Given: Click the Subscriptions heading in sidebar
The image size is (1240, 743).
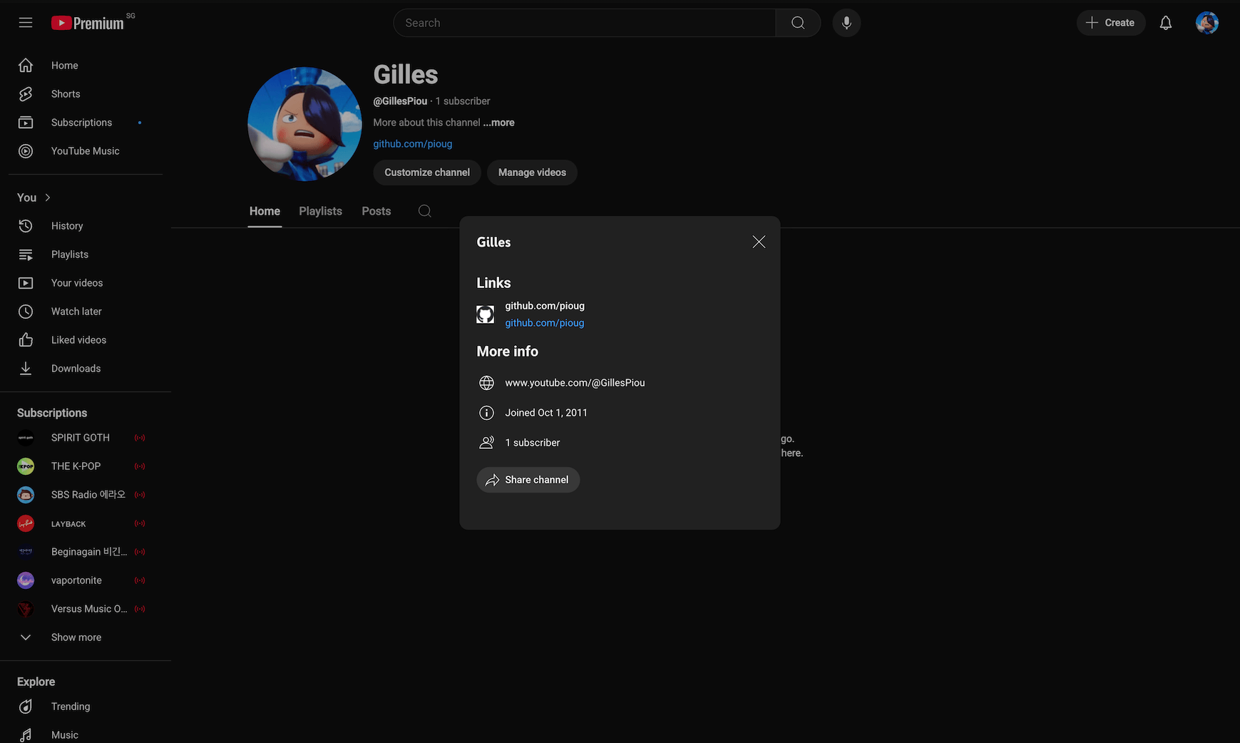Looking at the screenshot, I should [52, 413].
